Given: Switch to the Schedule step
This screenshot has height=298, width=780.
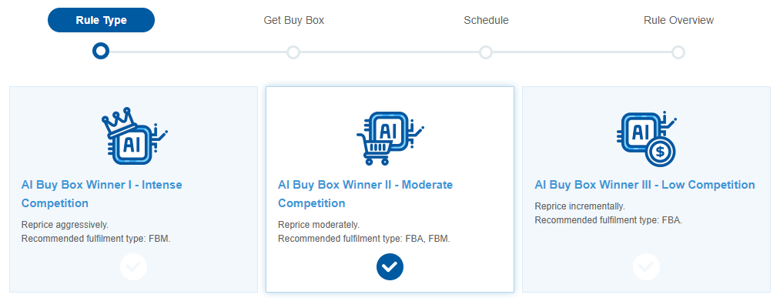Looking at the screenshot, I should click(x=486, y=20).
